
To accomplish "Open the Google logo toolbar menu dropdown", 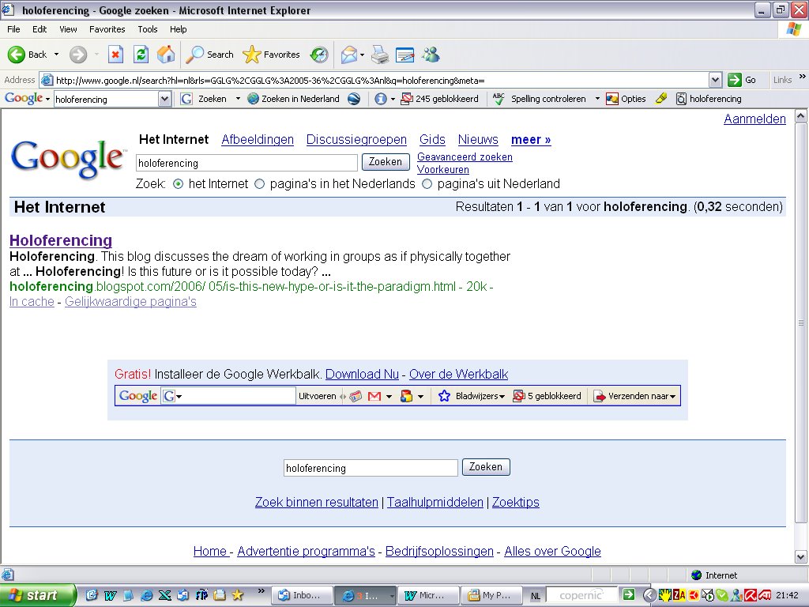I will (47, 99).
